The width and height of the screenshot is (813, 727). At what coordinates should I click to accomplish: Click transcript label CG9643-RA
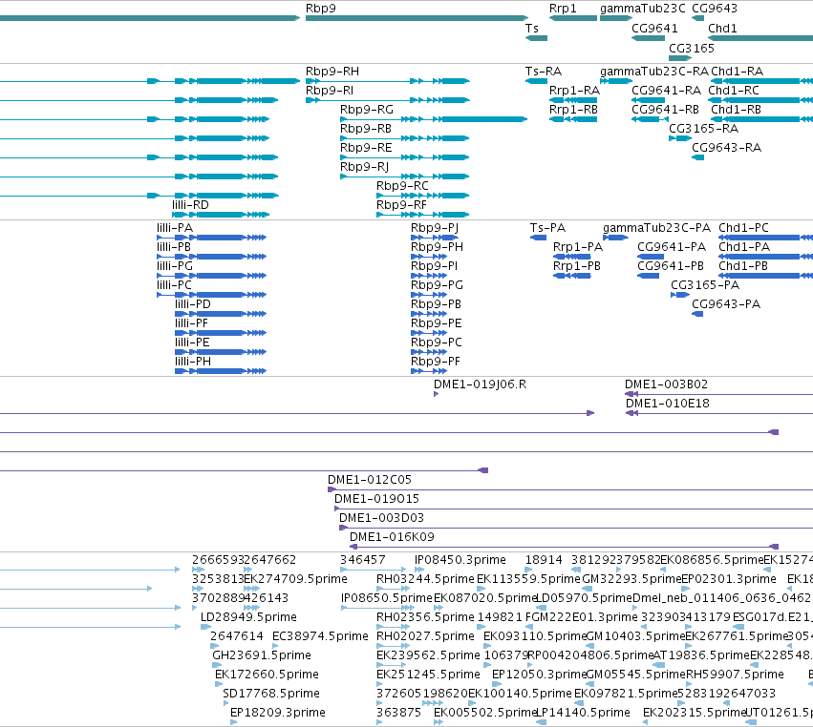point(726,148)
